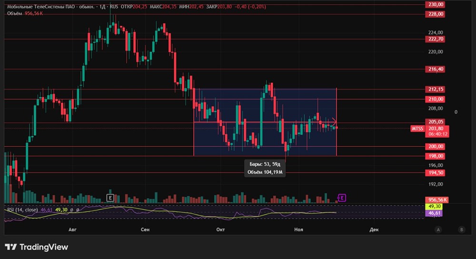Click the Объём 104,19M tooltip line
The height and width of the screenshot is (259, 476).
[x=265, y=172]
